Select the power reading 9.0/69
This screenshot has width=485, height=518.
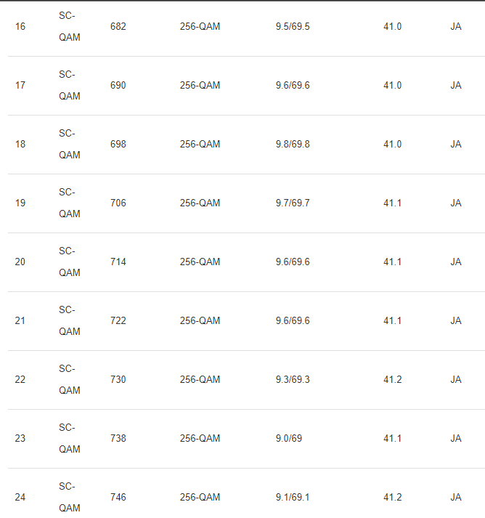tap(289, 439)
